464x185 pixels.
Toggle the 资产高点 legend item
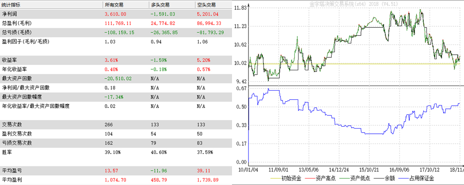point(322,178)
